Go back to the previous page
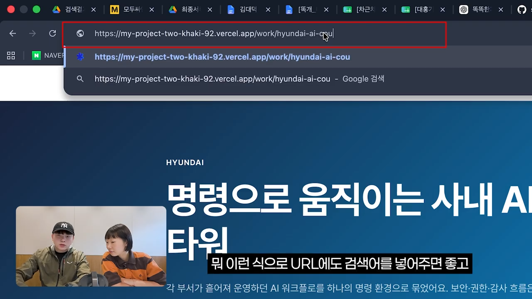The image size is (532, 299). pyautogui.click(x=13, y=34)
